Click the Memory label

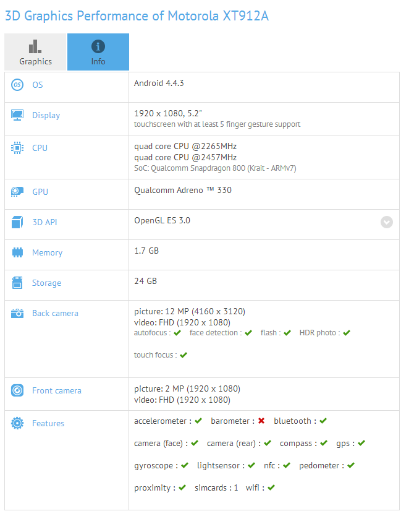click(47, 252)
